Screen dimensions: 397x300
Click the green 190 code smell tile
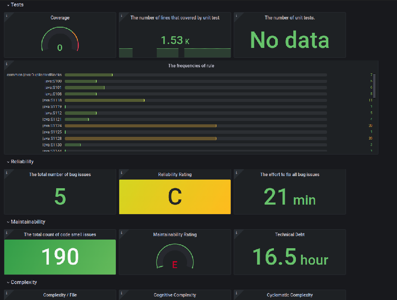[60, 257]
